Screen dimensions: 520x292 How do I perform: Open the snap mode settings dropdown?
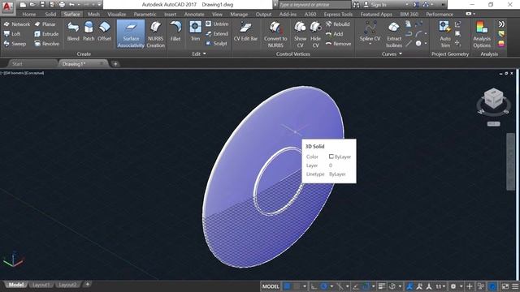click(304, 286)
